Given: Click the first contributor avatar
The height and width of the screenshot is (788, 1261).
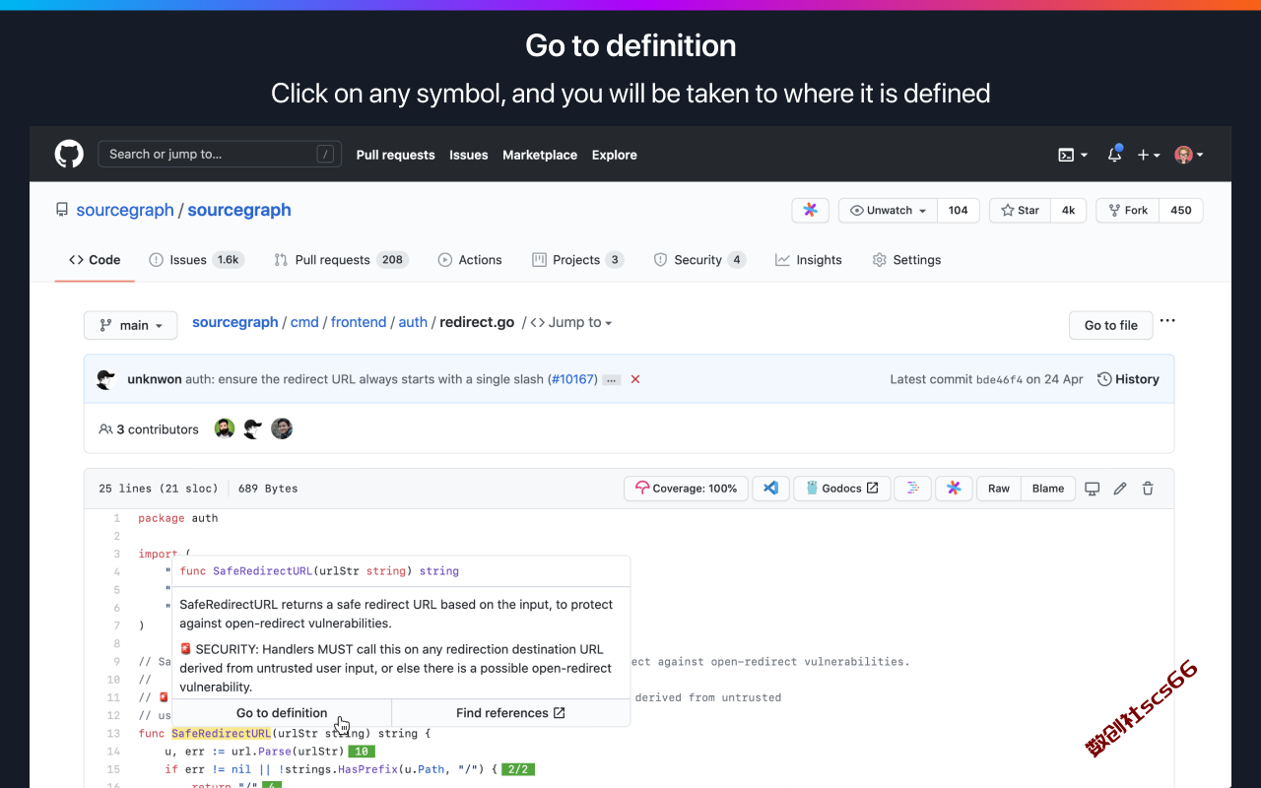Looking at the screenshot, I should (225, 428).
